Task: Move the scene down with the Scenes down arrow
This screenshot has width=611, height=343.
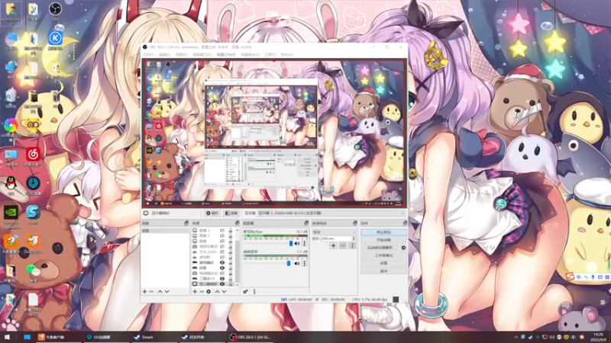Action: (166, 291)
